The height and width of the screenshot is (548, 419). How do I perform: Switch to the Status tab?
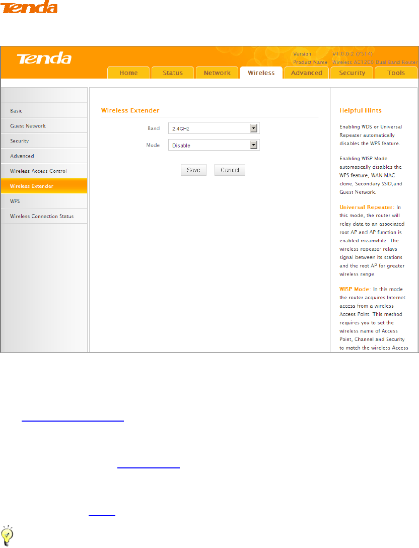(173, 73)
